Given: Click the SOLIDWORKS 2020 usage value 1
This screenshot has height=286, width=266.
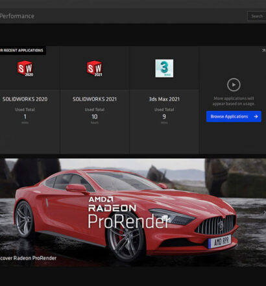Looking at the screenshot, I should (25, 117).
